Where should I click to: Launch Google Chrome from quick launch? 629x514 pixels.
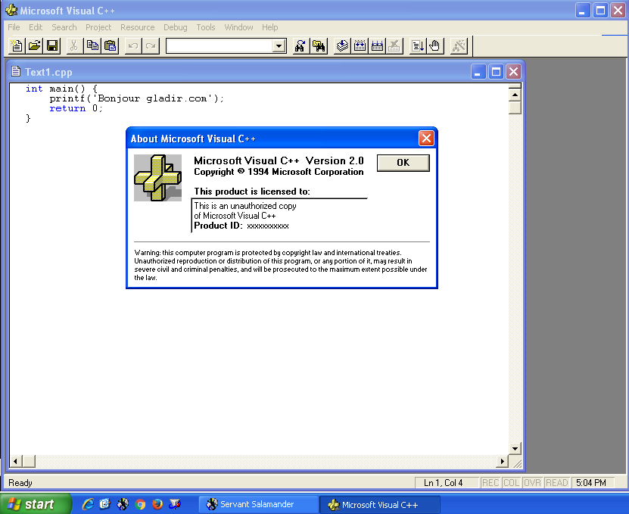pyautogui.click(x=140, y=504)
